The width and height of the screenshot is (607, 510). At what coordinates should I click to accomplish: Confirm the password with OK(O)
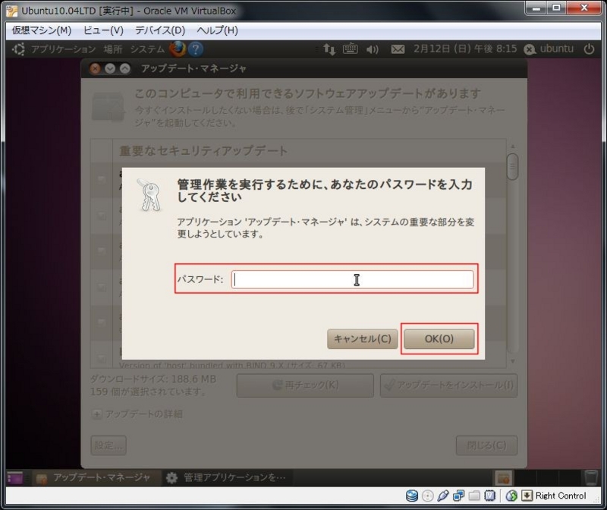pyautogui.click(x=439, y=338)
